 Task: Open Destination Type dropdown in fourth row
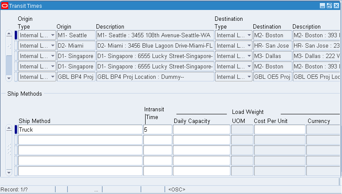coord(249,67)
